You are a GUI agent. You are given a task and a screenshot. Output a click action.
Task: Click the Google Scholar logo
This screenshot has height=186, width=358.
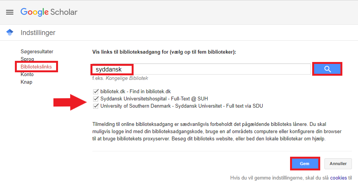pyautogui.click(x=49, y=12)
